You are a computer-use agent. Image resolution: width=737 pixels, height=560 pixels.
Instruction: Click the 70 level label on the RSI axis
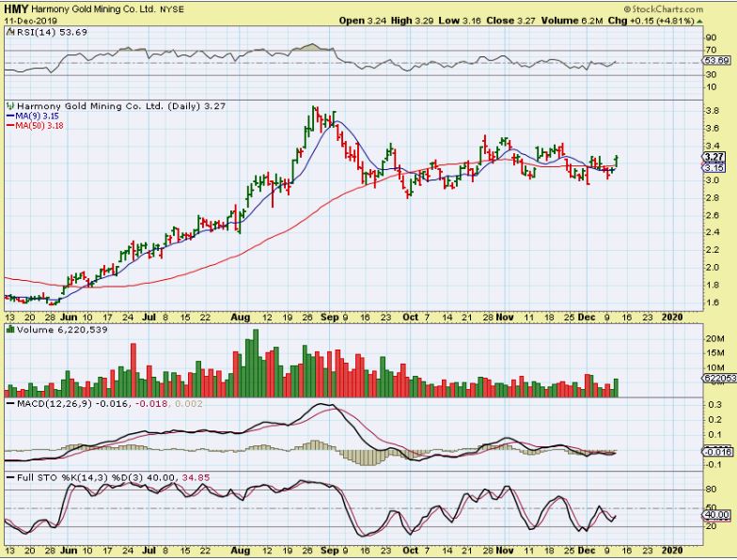click(x=711, y=51)
